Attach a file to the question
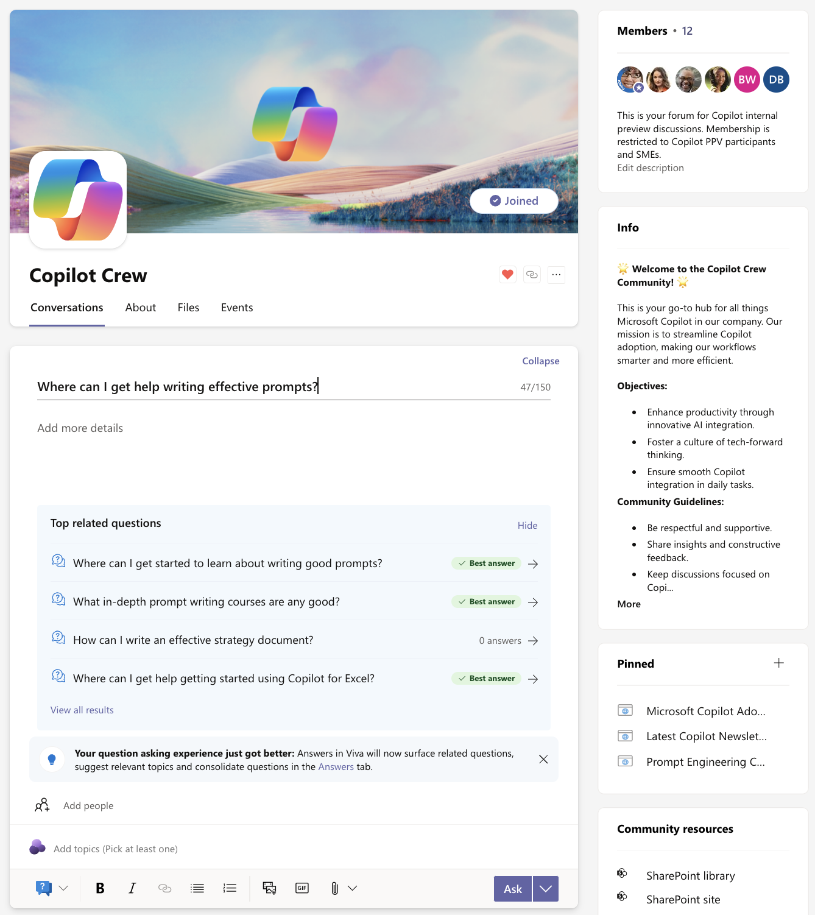Viewport: 815px width, 915px height. coord(334,888)
